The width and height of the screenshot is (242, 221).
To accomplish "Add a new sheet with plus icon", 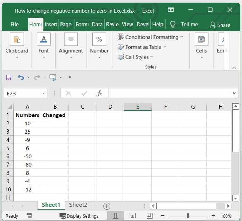I will (107, 206).
